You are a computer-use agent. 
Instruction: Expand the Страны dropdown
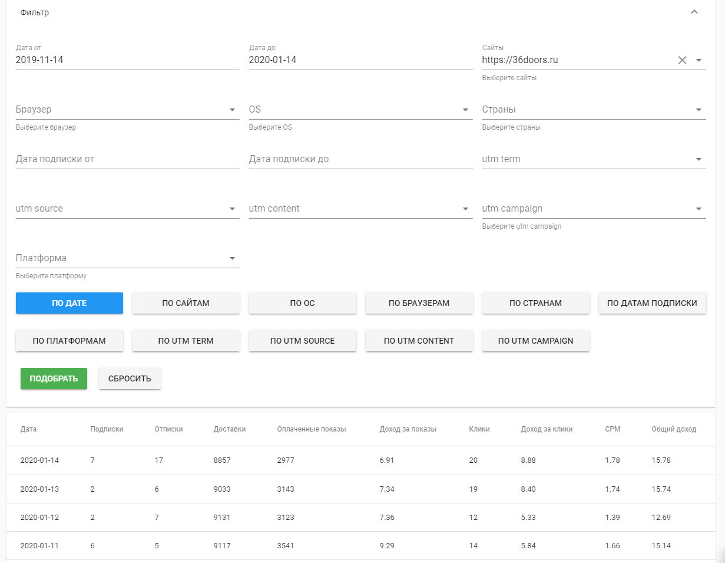click(x=698, y=110)
